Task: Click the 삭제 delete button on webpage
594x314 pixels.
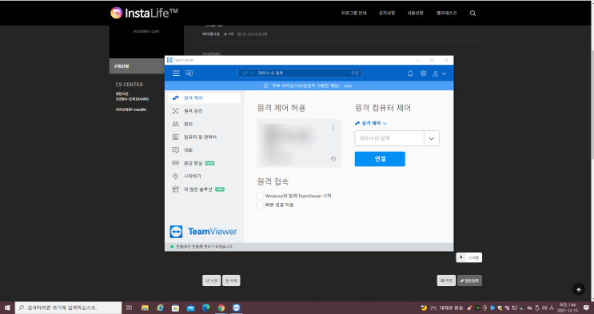Action: coord(231,280)
